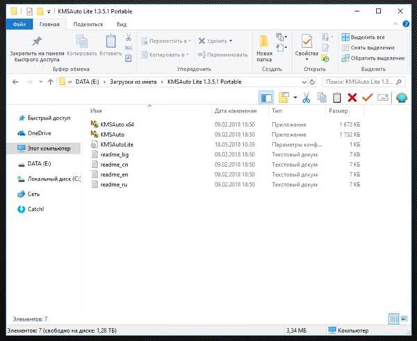Click Загрузки из инета breadcrumb segment
This screenshot has height=341, width=417.
pos(133,82)
